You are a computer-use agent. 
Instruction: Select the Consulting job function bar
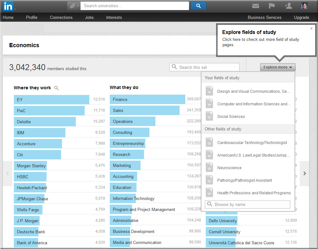click(x=129, y=132)
